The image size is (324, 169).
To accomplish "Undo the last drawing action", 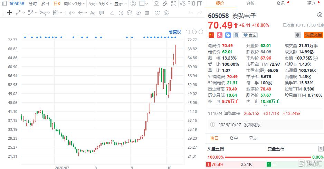I will 191,13.
